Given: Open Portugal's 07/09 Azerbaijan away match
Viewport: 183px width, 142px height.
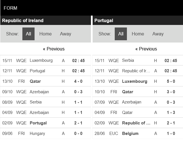Looking at the screenshot, I should click(132, 102).
